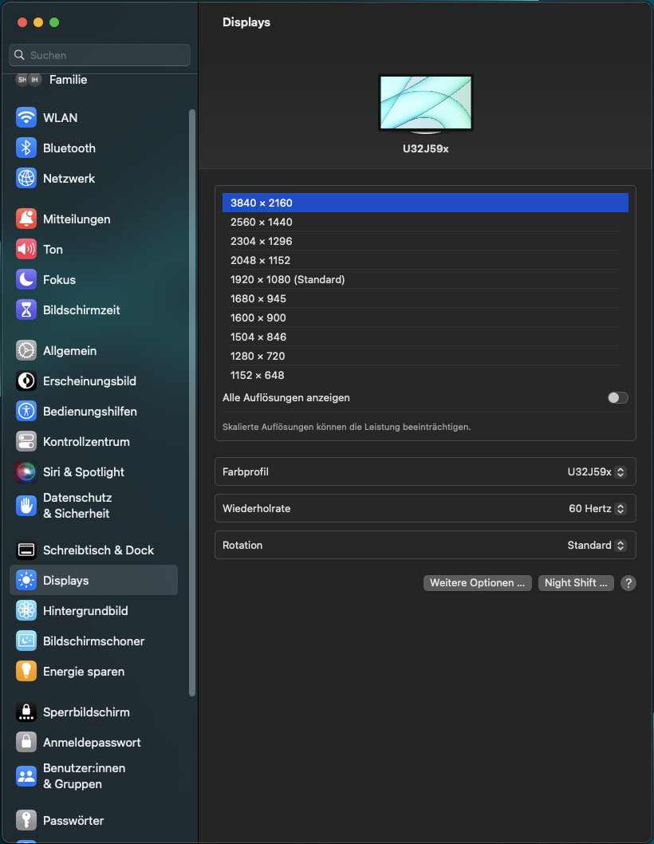The image size is (654, 844).
Task: Open Night Shift settings button
Action: click(x=576, y=583)
